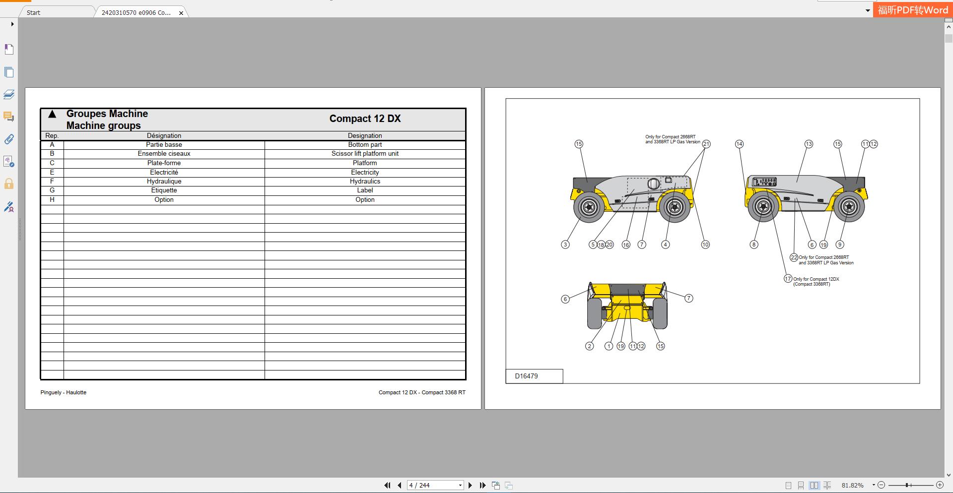Viewport: 953px width, 493px height.
Task: Go to the first page
Action: coord(387,485)
